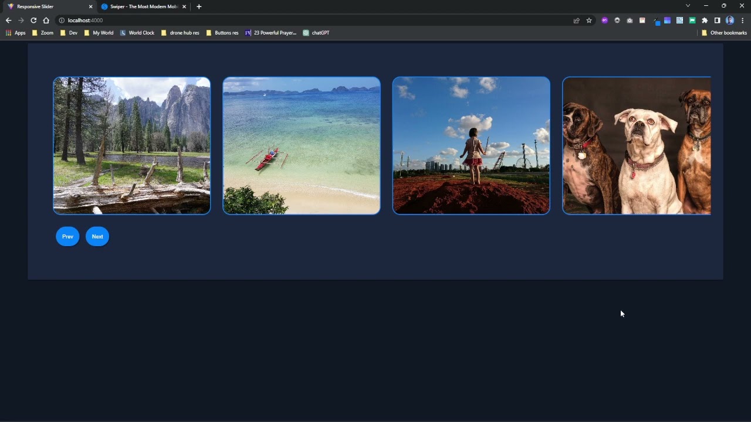Toggle the browser side panel

click(717, 21)
